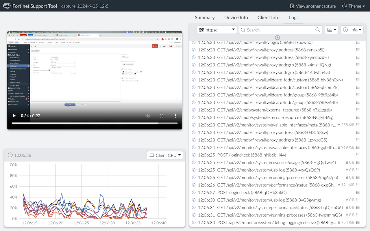Viewport: 370px width, 231px height.
Task: Click View another capture
Action: [x=316, y=6]
